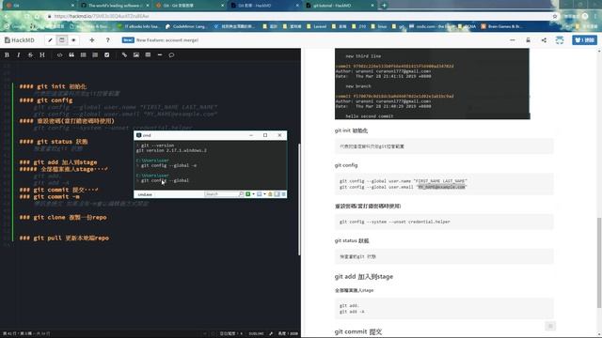Viewport: 602px width, 338px height.
Task: Insert hyperlink with the link icon
Action: pos(124,55)
